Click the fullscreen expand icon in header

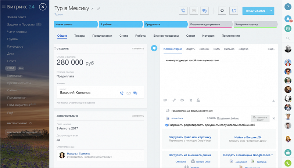click(234, 11)
